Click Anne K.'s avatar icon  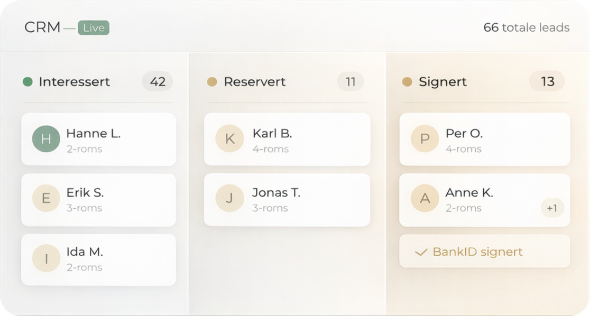click(x=425, y=198)
